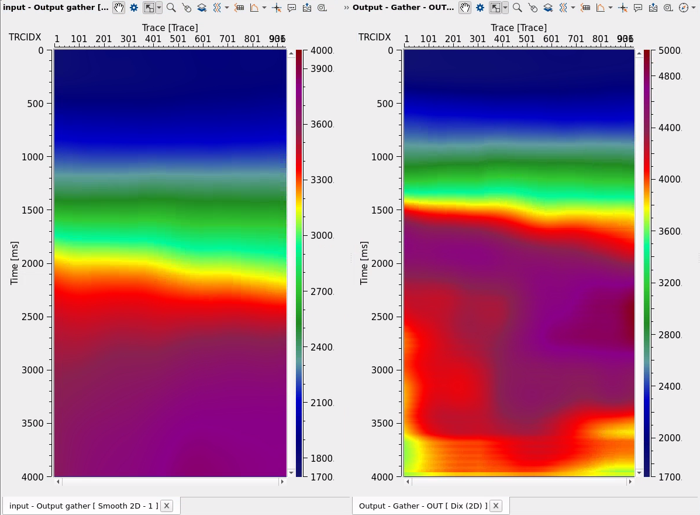Close the Dix (2D) output tab

click(496, 506)
